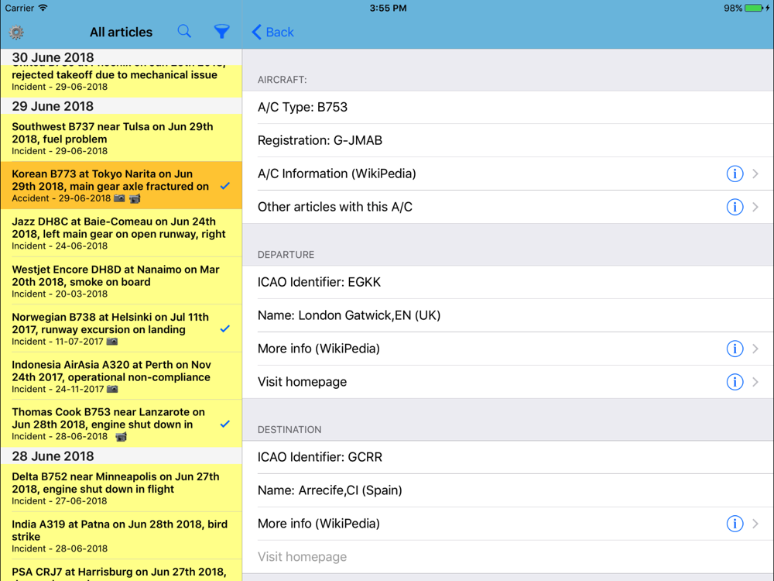Tap the 30 June 2018 section header

(121, 57)
